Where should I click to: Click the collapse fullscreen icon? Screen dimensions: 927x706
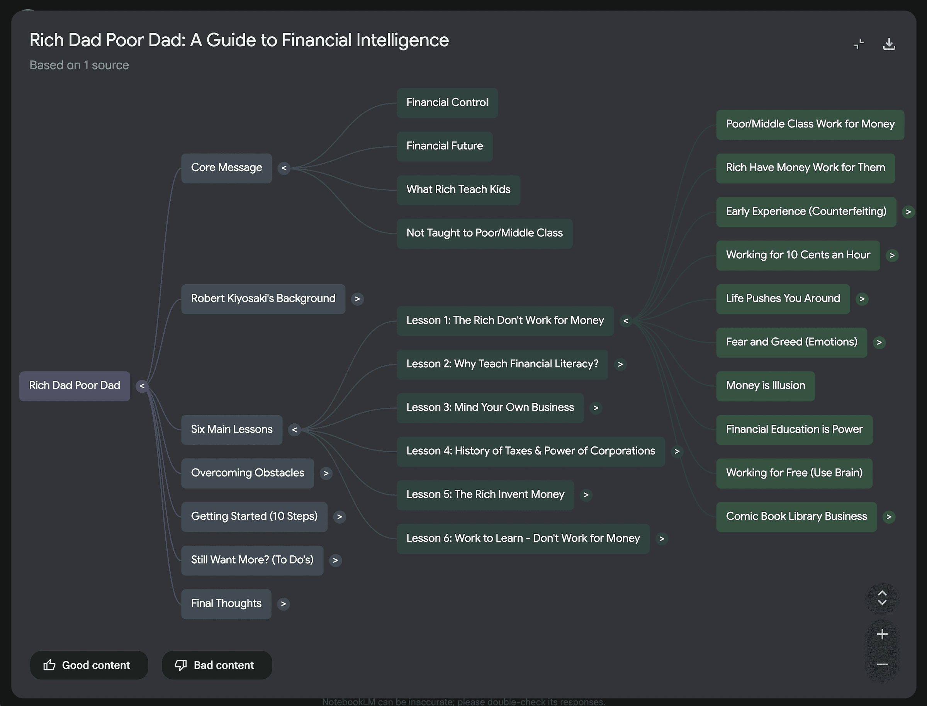(x=859, y=44)
